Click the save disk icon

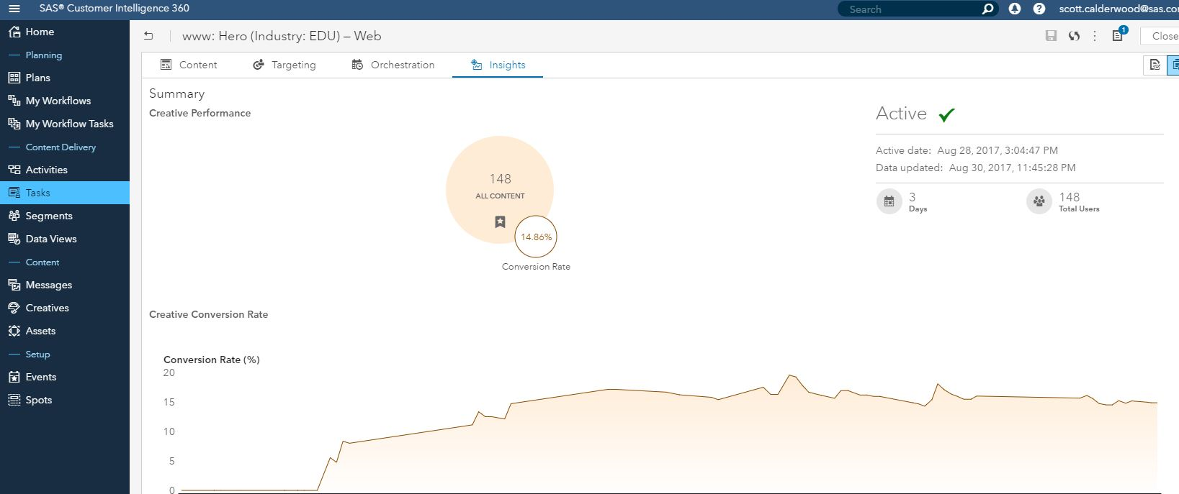[x=1051, y=36]
